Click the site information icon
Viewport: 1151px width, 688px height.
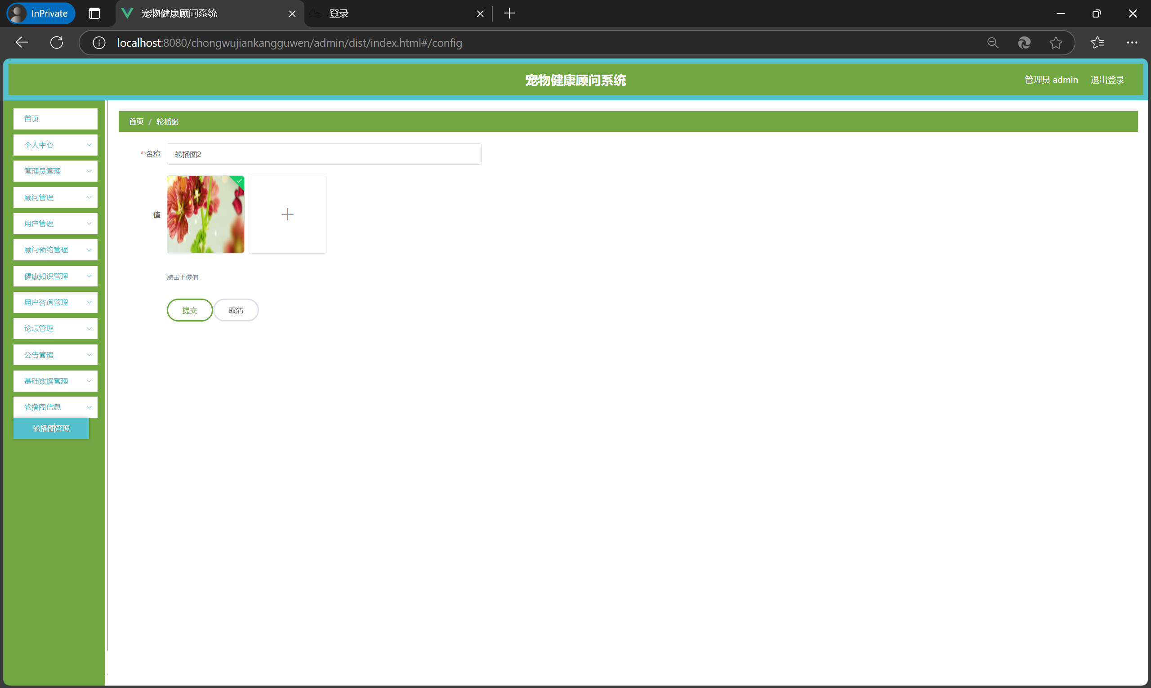pyautogui.click(x=99, y=43)
